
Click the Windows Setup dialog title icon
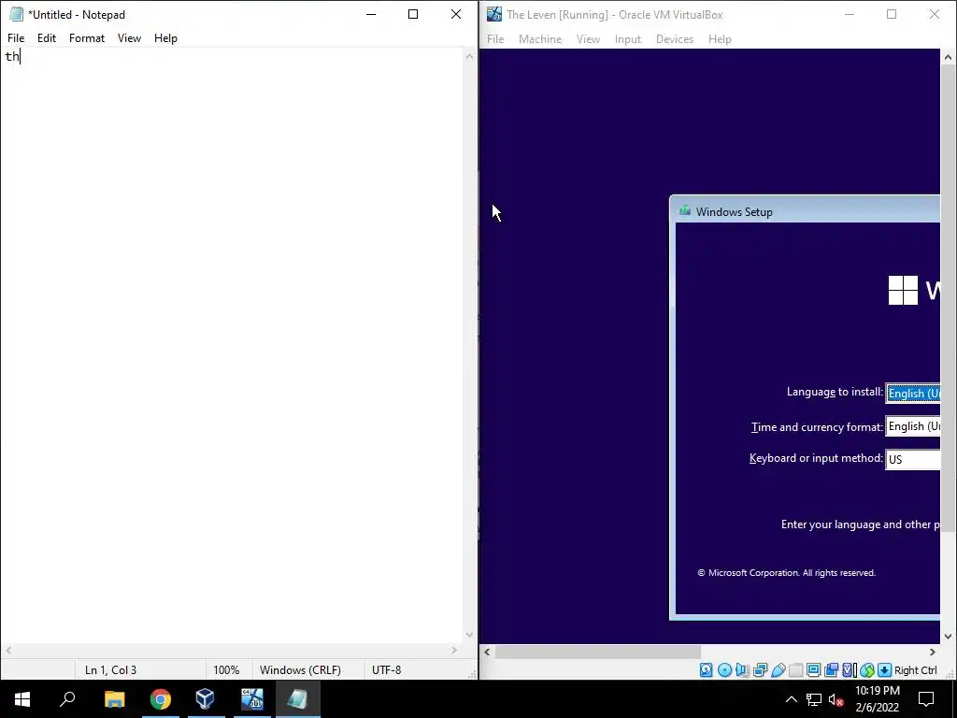[685, 211]
